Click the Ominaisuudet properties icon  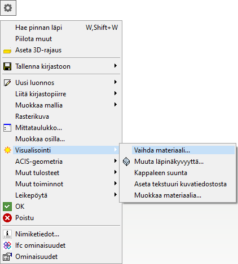point(7,257)
